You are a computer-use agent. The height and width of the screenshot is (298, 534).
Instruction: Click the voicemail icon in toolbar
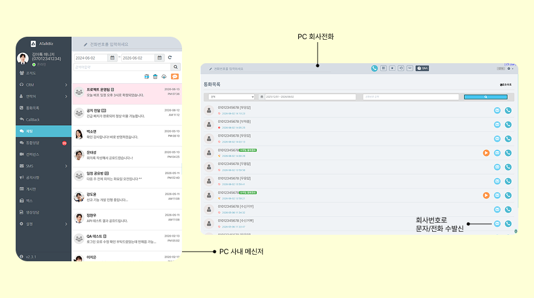point(410,69)
